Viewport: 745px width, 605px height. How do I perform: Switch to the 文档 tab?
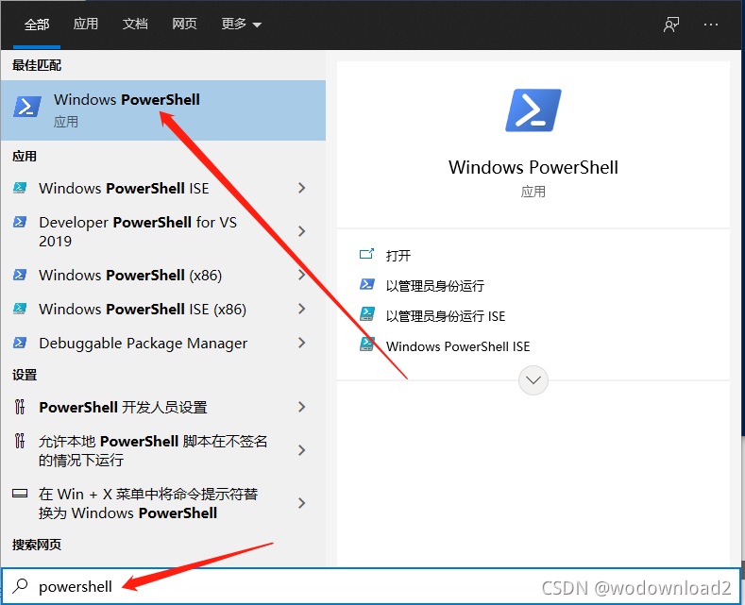135,25
